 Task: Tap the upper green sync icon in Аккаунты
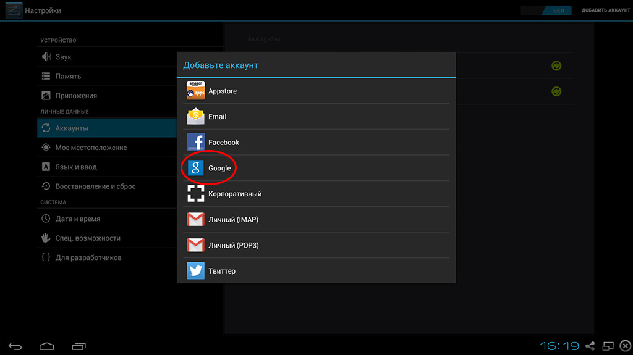556,66
